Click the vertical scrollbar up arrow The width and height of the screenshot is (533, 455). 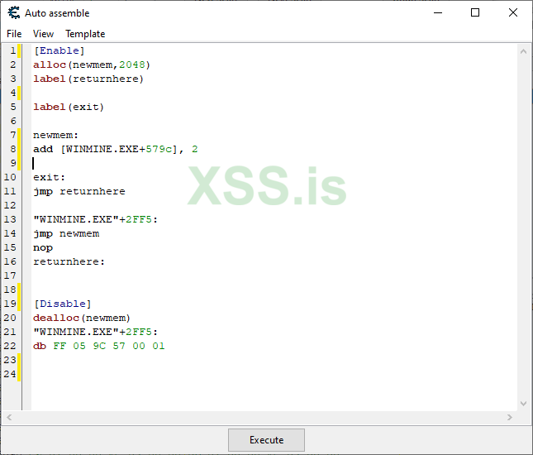(523, 51)
